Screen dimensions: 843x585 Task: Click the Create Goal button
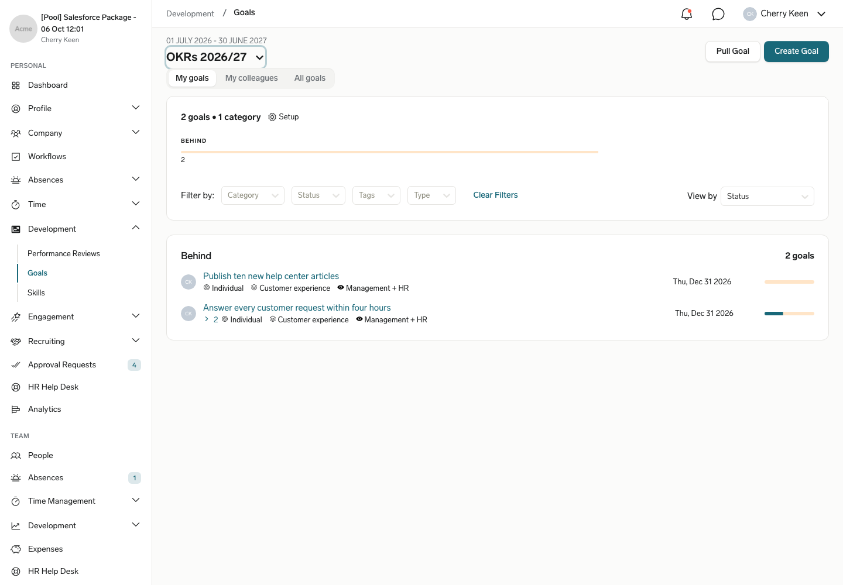coord(796,51)
